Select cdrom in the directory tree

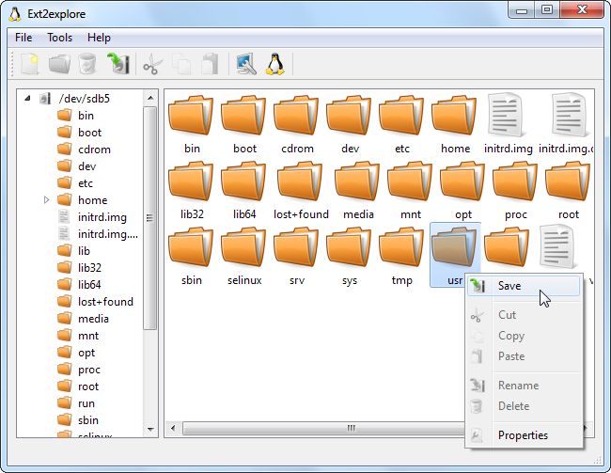[x=94, y=150]
